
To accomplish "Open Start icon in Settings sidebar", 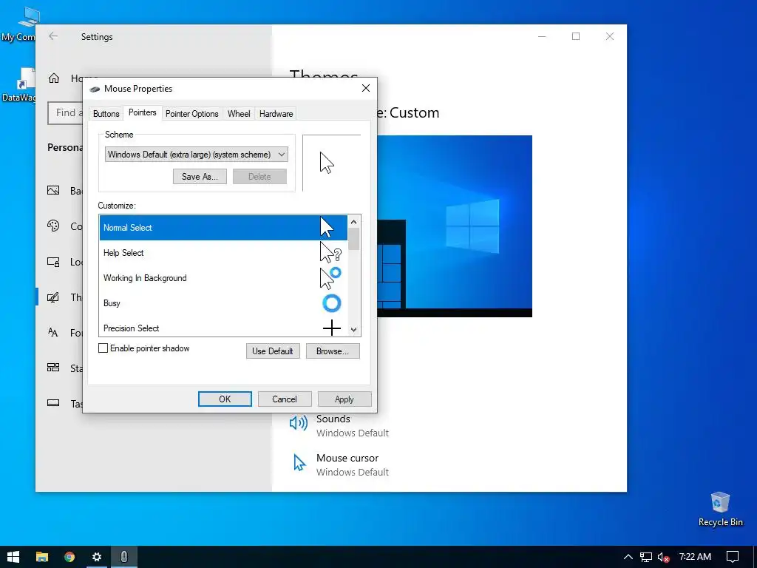I will click(53, 368).
